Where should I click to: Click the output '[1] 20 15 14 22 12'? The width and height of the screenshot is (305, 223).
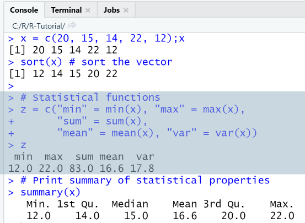pyautogui.click(x=63, y=50)
